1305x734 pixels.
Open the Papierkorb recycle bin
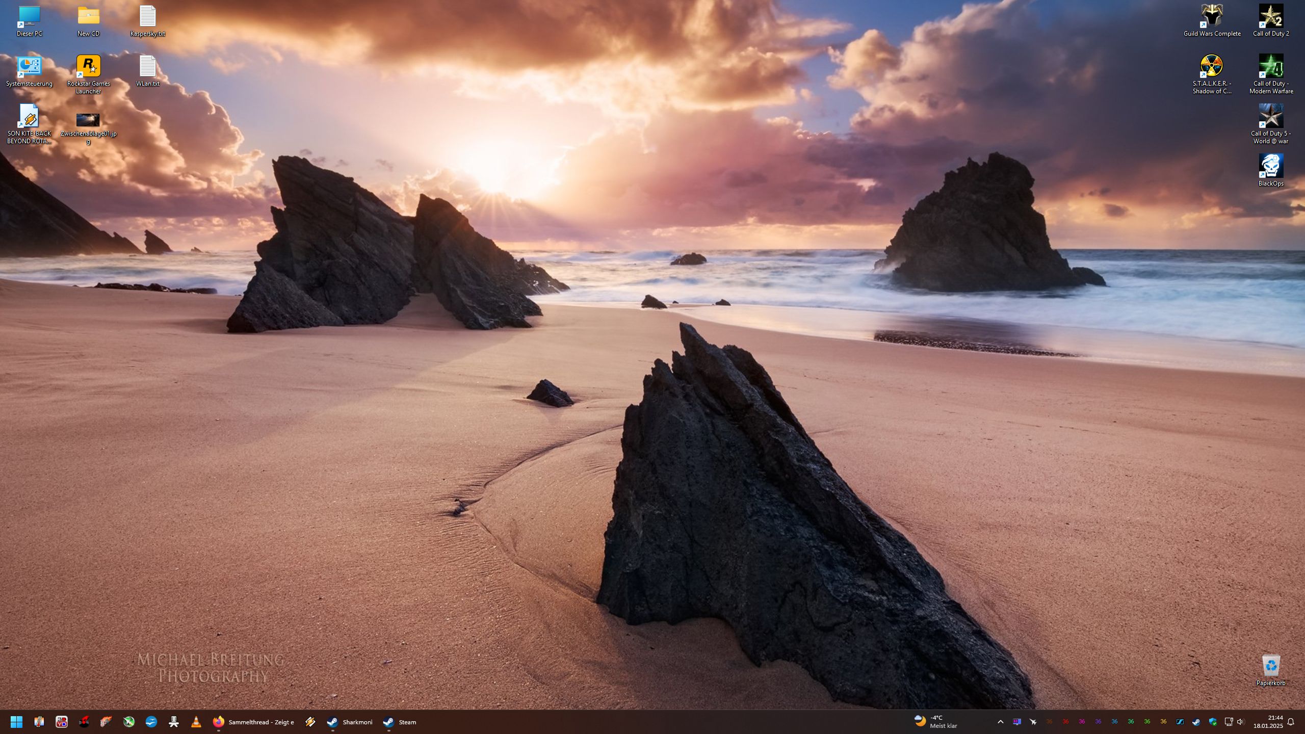pos(1270,666)
